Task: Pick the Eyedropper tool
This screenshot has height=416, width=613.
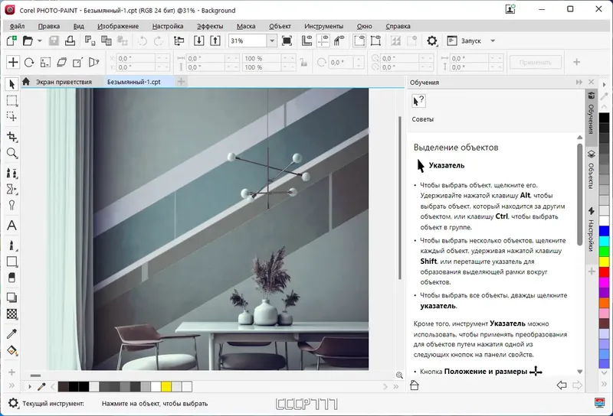Action: pyautogui.click(x=11, y=333)
